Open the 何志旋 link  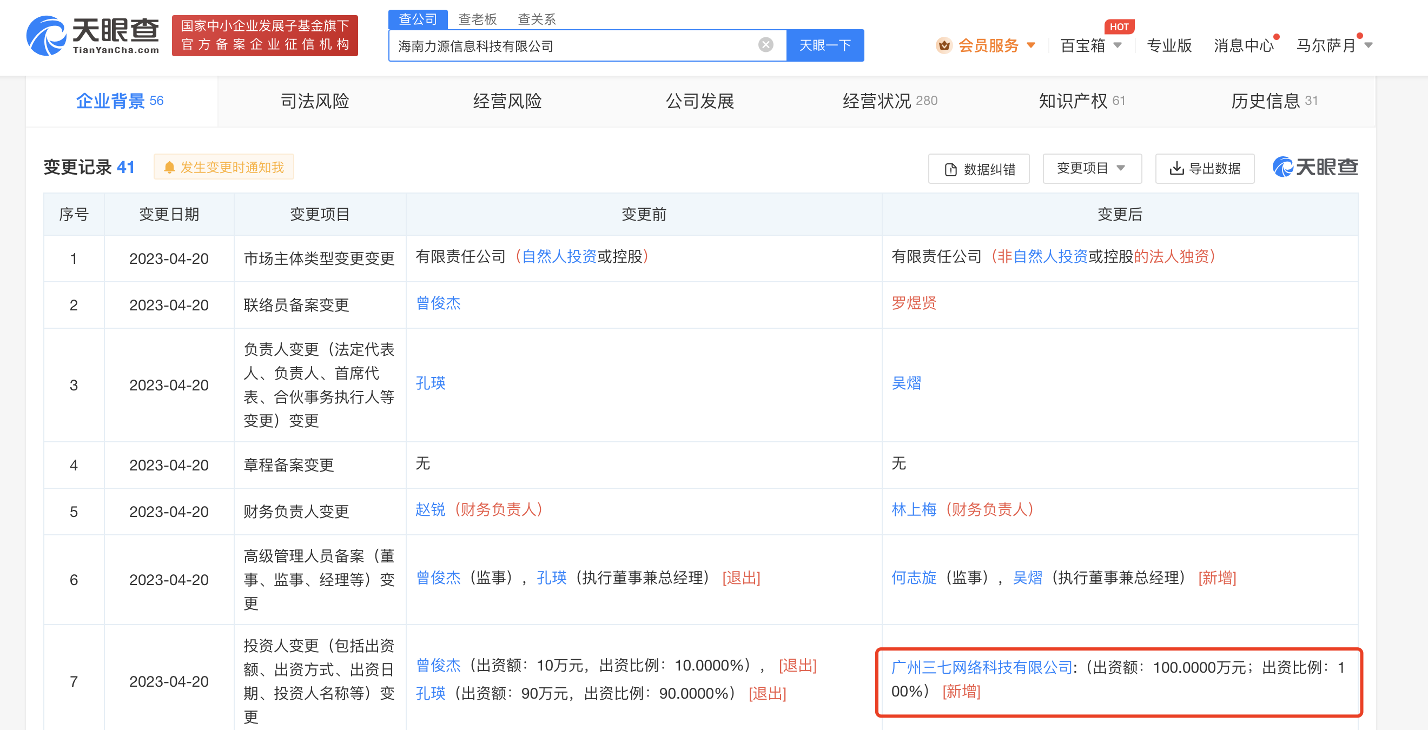coord(914,578)
